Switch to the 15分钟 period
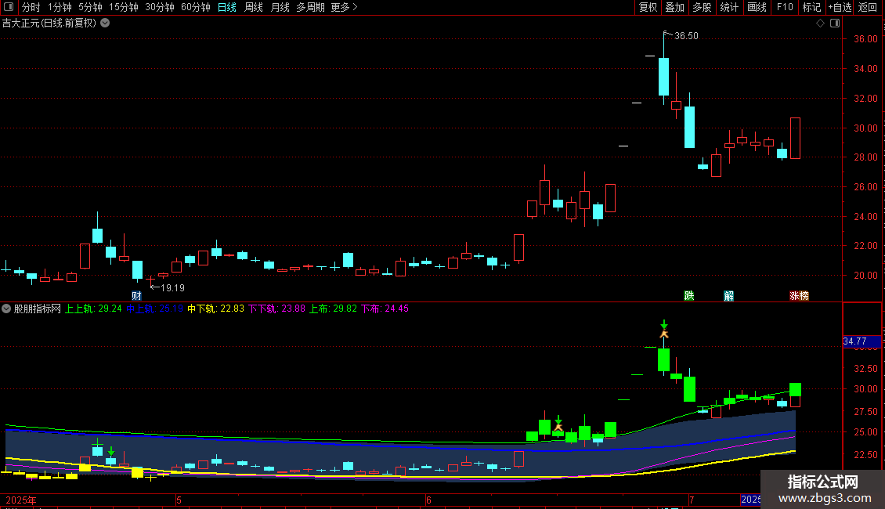The image size is (885, 509). coord(123,7)
